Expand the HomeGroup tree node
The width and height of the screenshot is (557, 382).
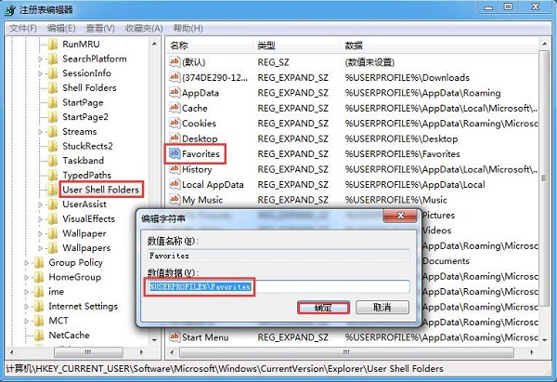[x=27, y=278]
